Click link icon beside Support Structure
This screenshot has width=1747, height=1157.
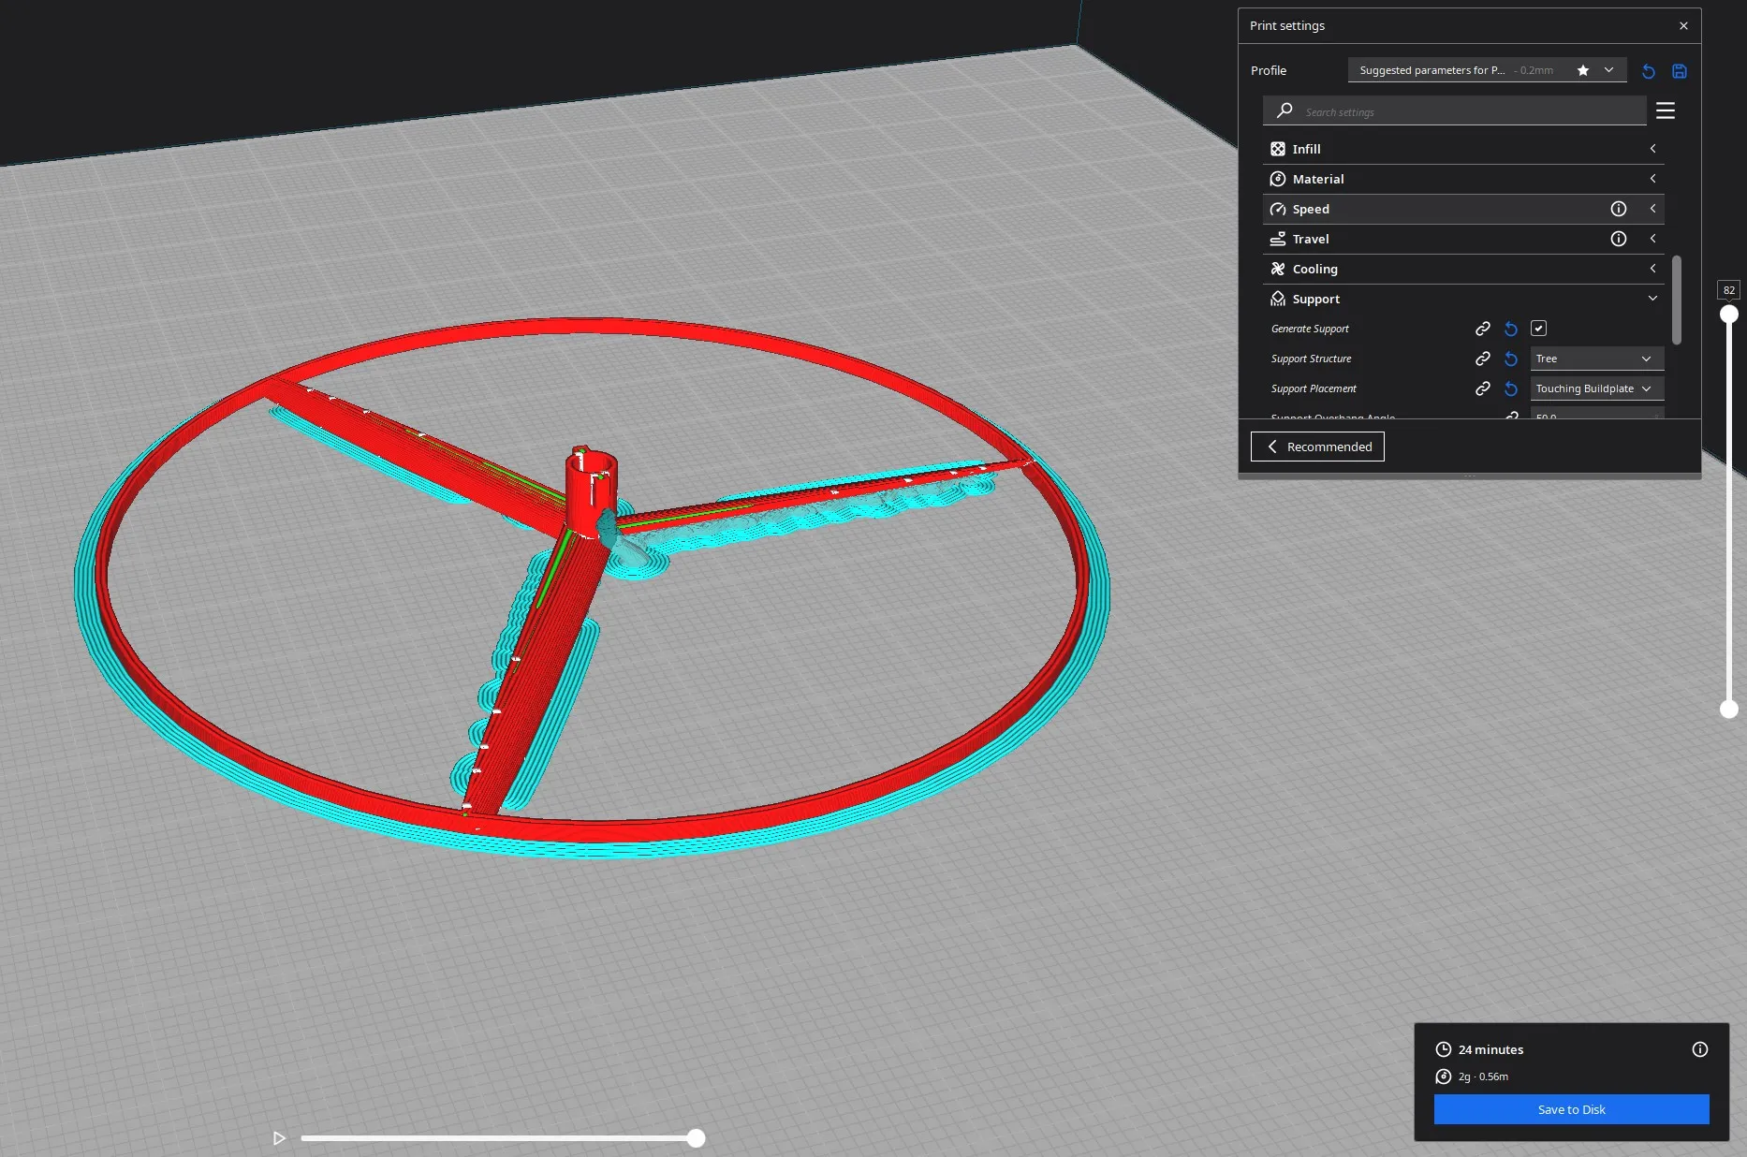point(1483,359)
